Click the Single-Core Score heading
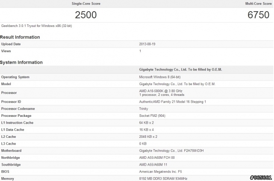The width and height of the screenshot is (274, 181). click(86, 3)
